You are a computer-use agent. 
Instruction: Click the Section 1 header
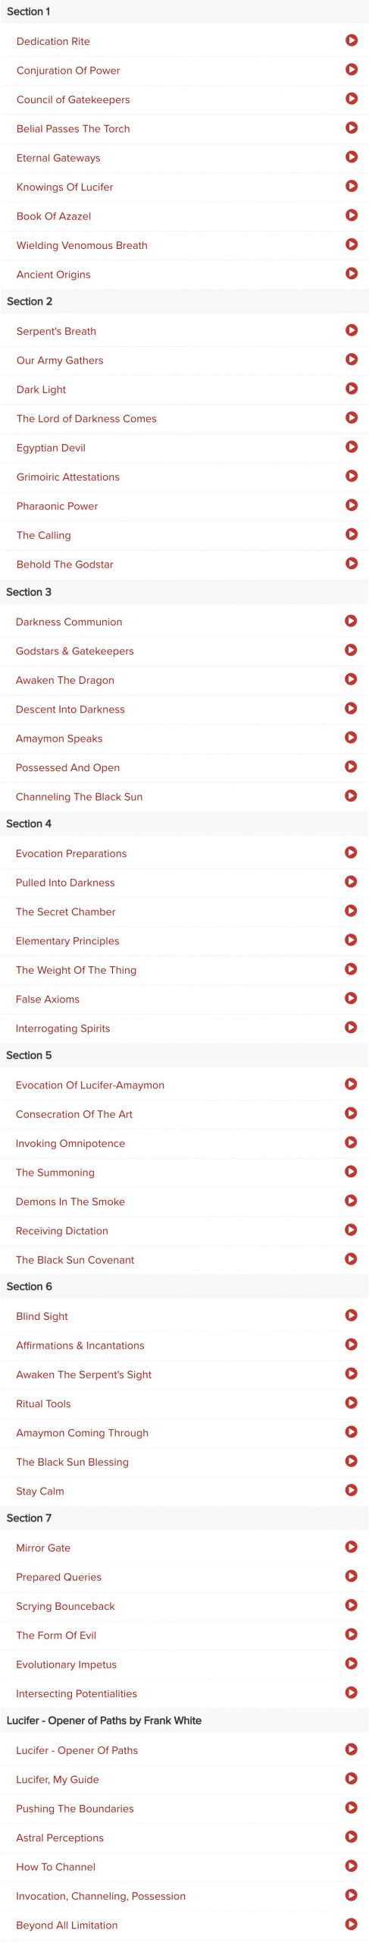(184, 11)
